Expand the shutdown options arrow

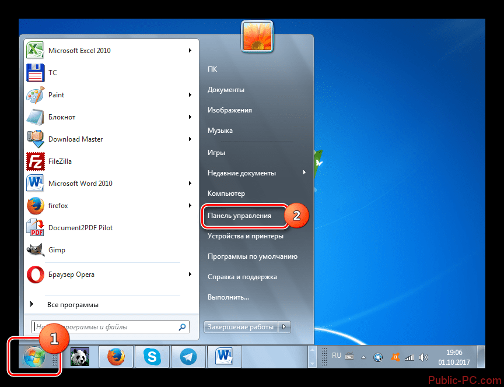click(x=285, y=327)
